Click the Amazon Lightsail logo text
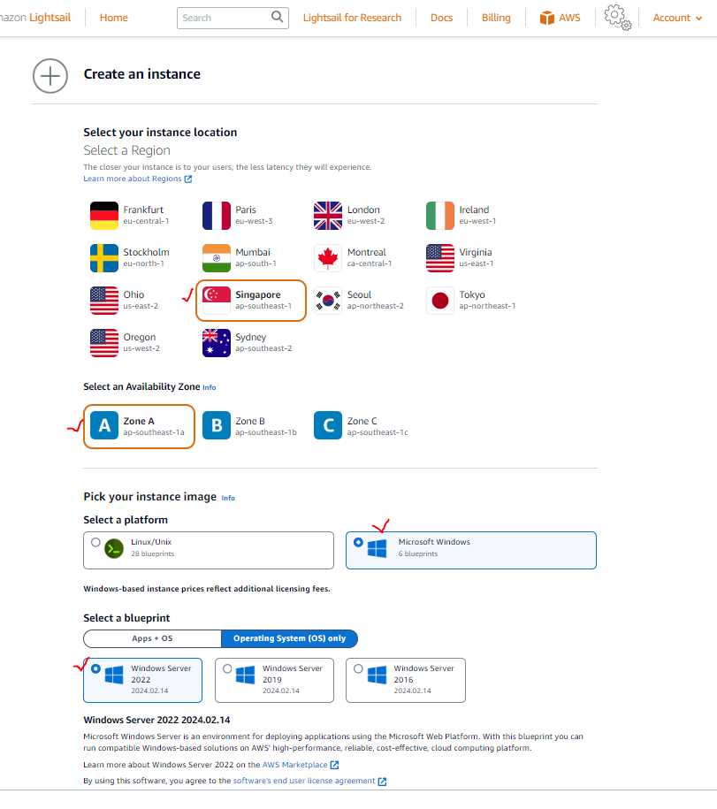This screenshot has width=717, height=809. (x=35, y=18)
